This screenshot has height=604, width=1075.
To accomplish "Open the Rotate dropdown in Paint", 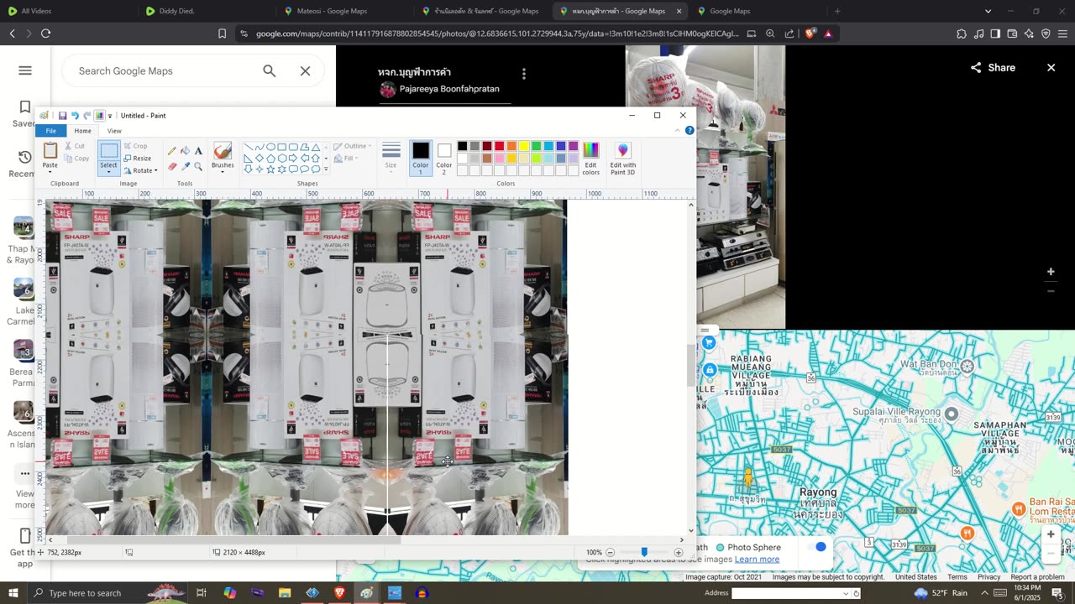I will [141, 171].
